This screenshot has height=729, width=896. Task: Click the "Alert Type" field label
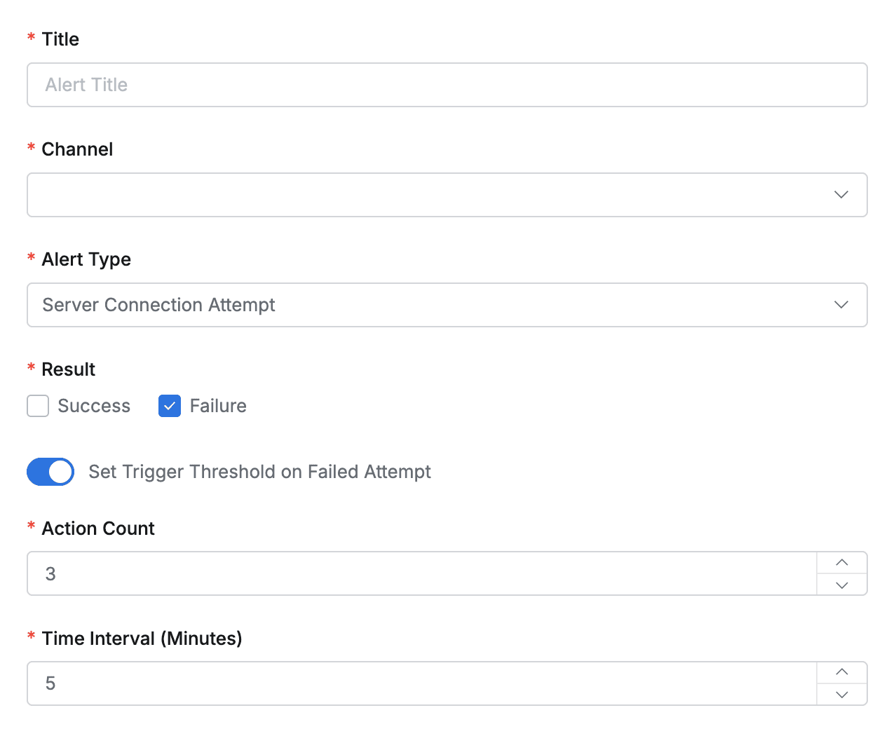click(86, 259)
